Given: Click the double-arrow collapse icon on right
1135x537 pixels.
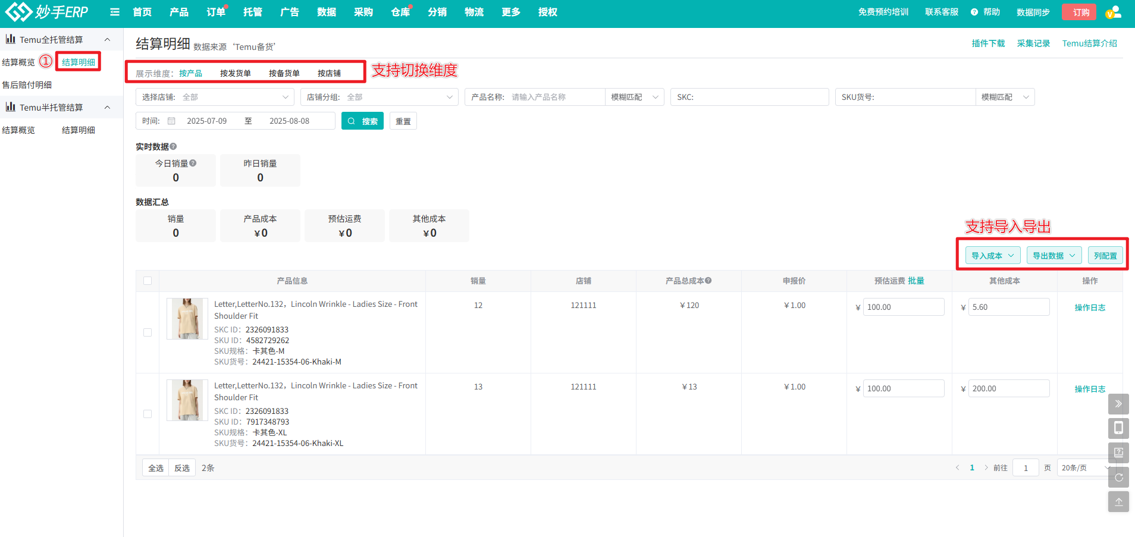Looking at the screenshot, I should point(1118,404).
